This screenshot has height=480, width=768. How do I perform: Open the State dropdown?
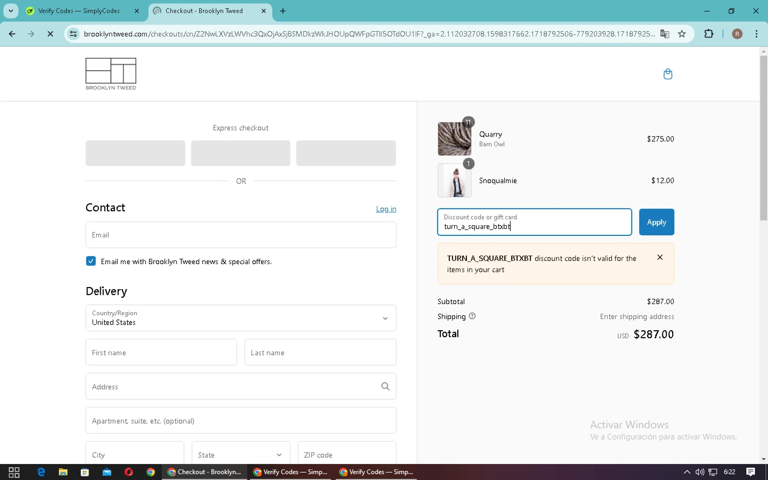[x=241, y=454]
